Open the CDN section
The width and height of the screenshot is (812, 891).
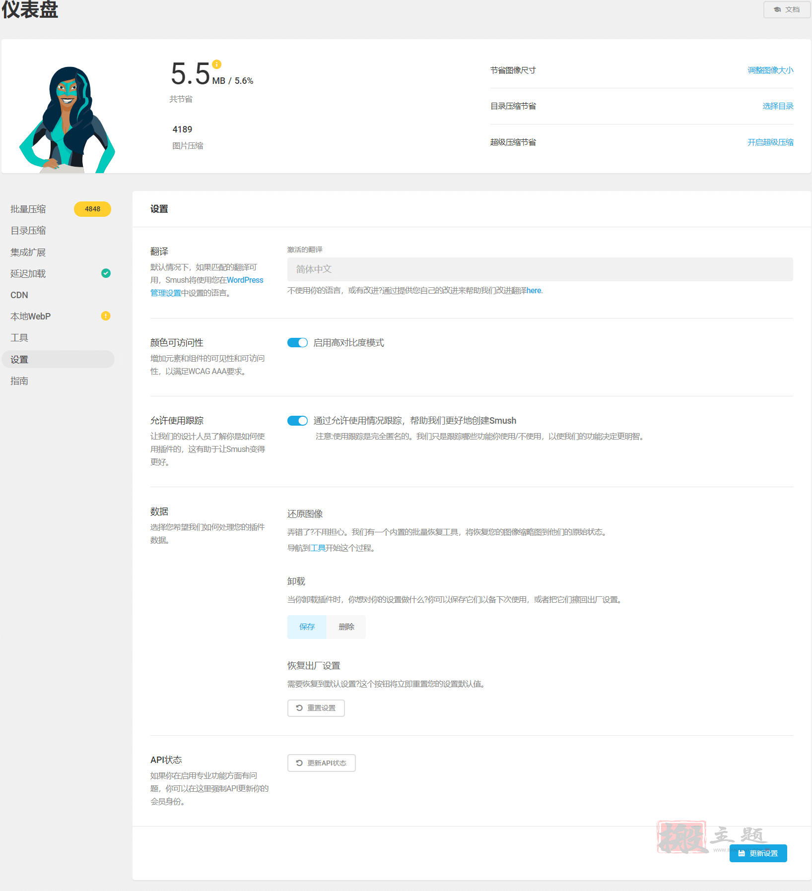point(19,295)
